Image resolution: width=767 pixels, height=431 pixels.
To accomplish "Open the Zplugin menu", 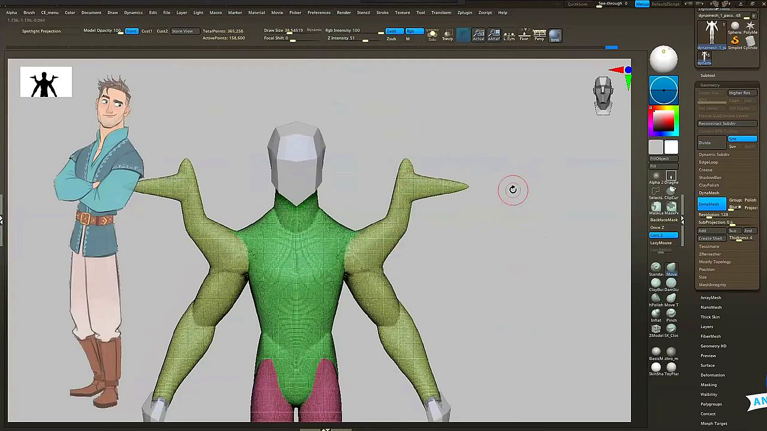I will pos(464,13).
